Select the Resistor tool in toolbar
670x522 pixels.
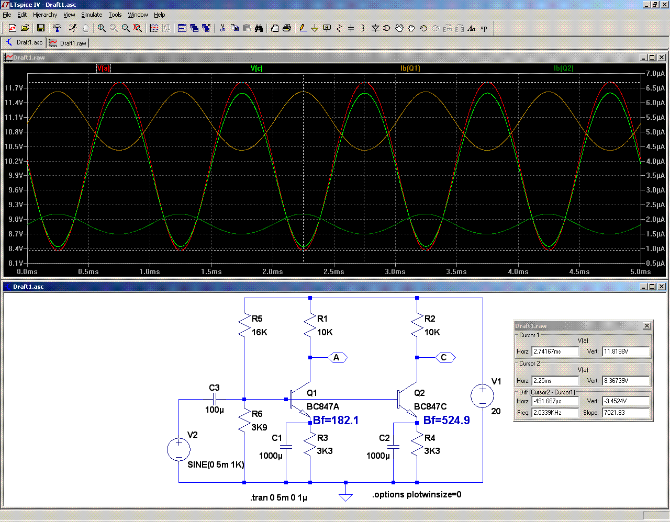(339, 28)
